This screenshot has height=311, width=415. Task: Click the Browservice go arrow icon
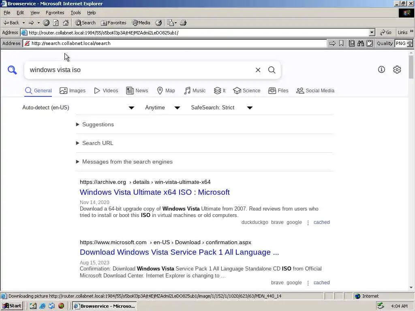click(x=332, y=43)
